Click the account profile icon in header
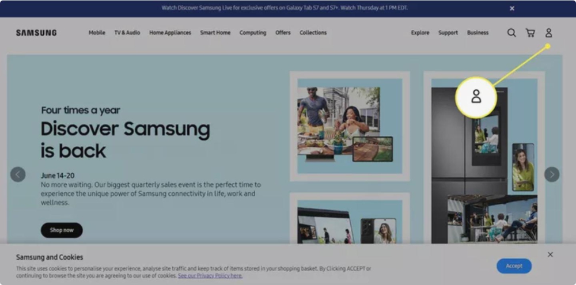This screenshot has height=285, width=576. (x=548, y=33)
